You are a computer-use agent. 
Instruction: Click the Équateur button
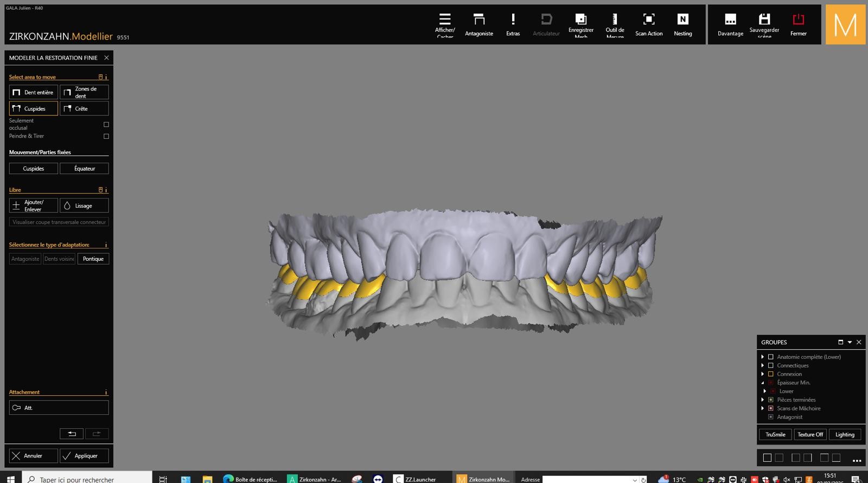point(84,169)
